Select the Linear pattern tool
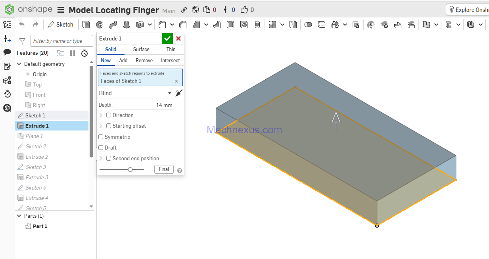 [272, 25]
